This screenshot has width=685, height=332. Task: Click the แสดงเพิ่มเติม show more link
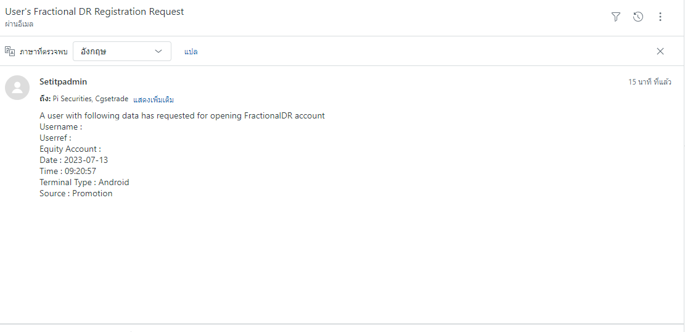[x=154, y=99]
